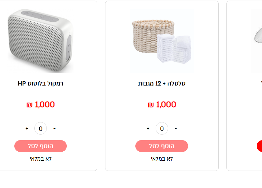Click the 1,000 ₪ price of the HP speaker

pyautogui.click(x=41, y=104)
